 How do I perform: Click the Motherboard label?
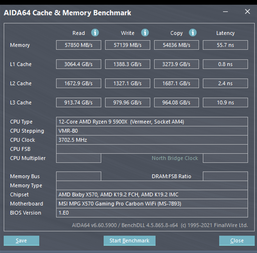click(x=27, y=204)
